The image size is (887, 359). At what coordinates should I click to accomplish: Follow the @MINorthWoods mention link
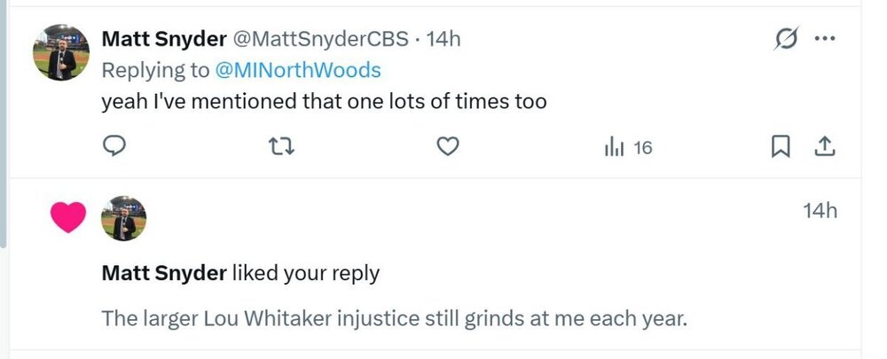coord(297,70)
